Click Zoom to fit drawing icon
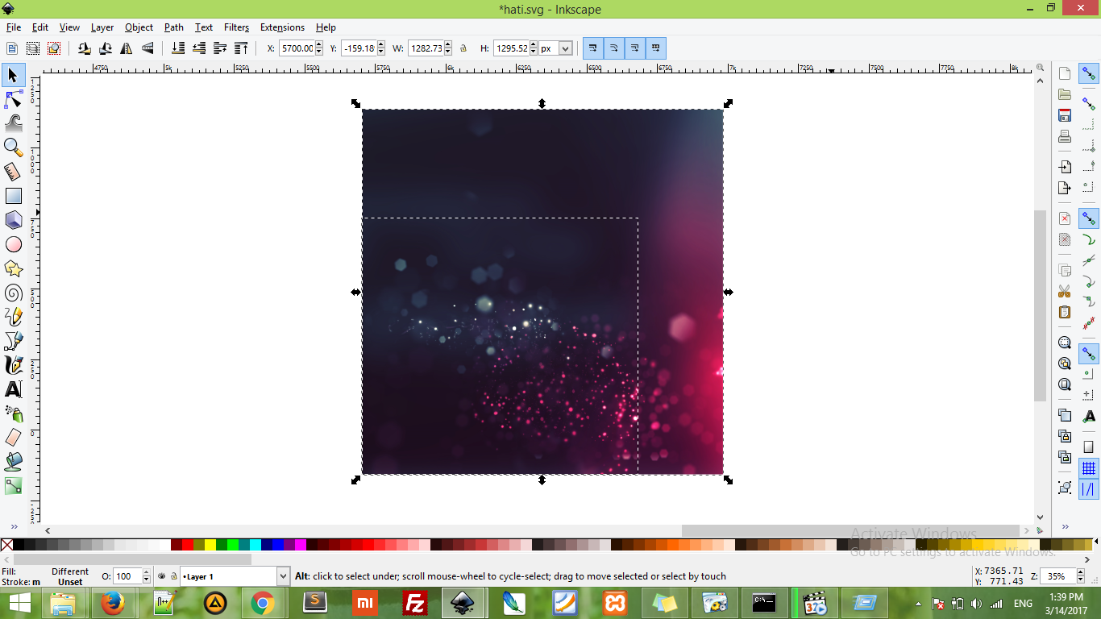 click(x=1065, y=364)
